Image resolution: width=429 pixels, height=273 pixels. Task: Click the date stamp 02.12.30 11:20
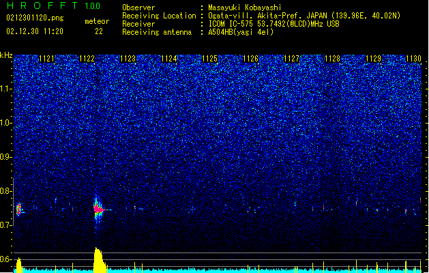[35, 31]
